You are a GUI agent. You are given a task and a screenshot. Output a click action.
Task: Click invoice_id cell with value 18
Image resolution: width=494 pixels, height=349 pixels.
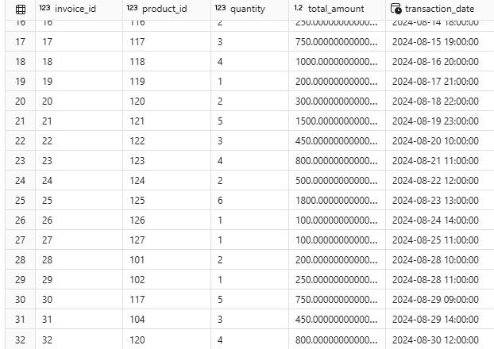(79, 61)
